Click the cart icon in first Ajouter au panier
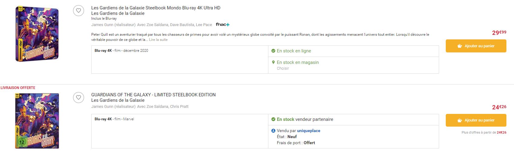This screenshot has width=514, height=156. tap(460, 46)
